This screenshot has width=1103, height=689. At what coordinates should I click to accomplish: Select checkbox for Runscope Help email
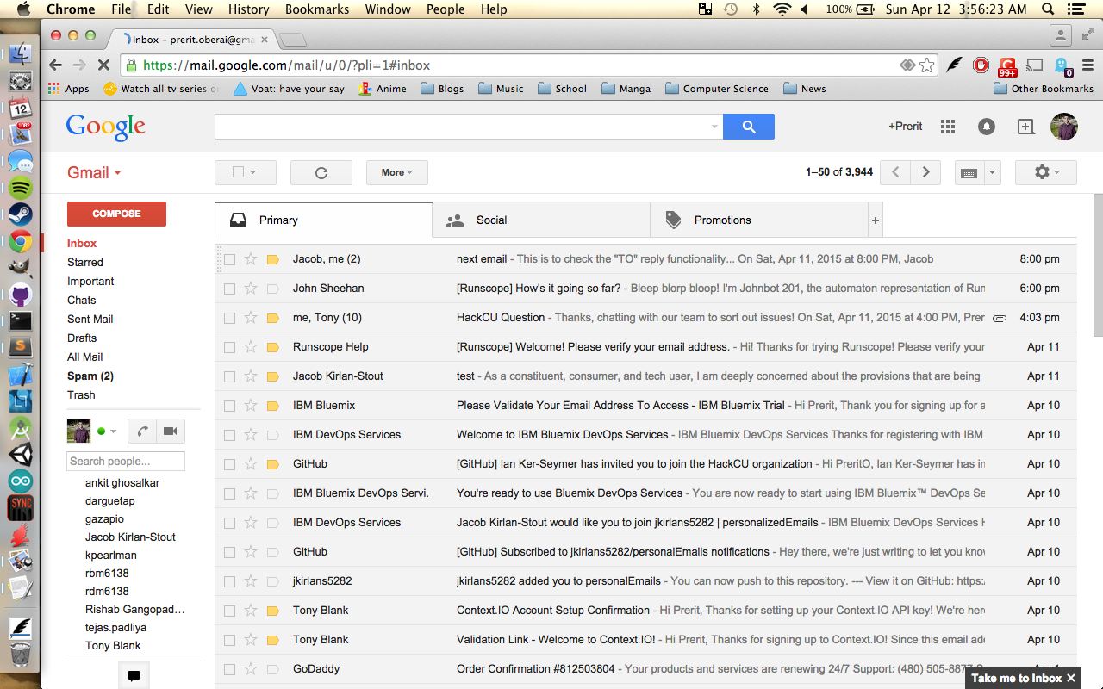(x=229, y=347)
